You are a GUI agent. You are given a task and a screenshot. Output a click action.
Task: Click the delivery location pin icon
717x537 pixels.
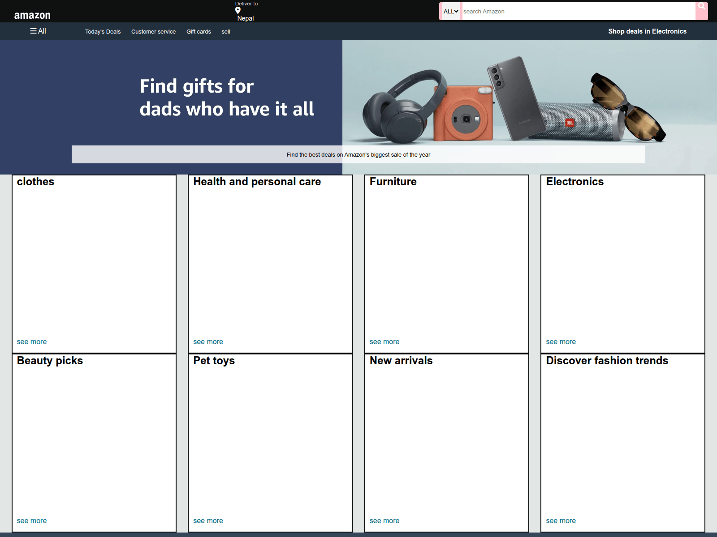(238, 10)
